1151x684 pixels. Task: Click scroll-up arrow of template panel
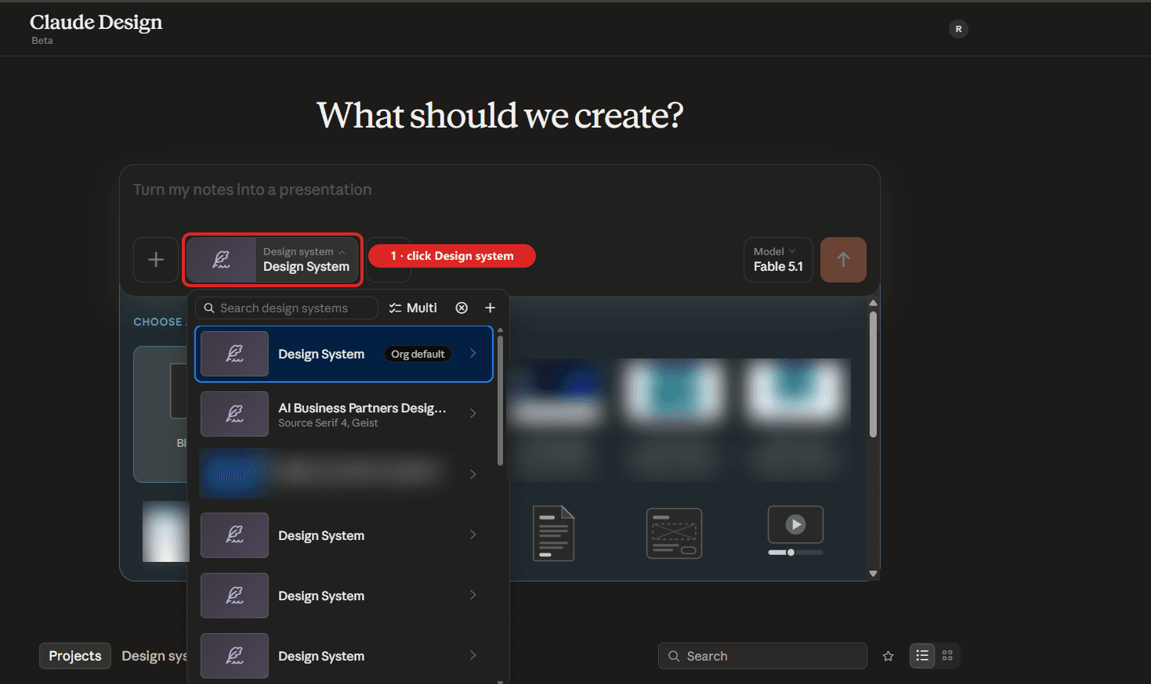(873, 303)
